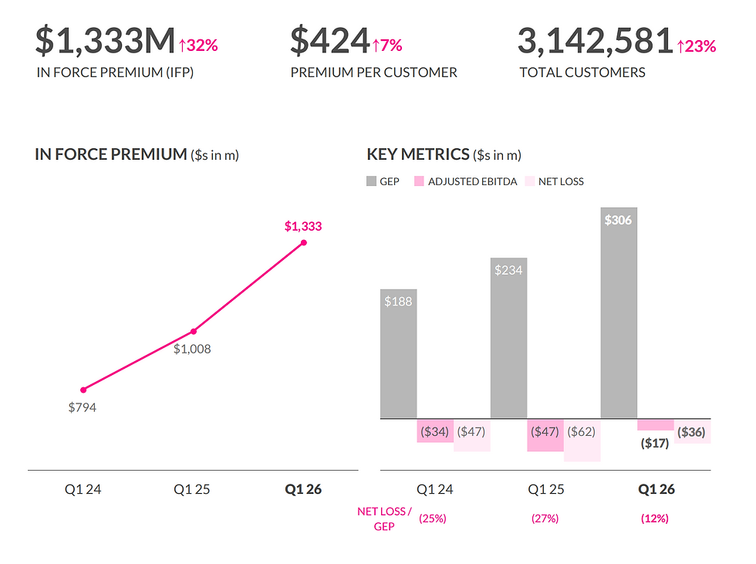Select the $1,008 data point marker

click(x=194, y=331)
